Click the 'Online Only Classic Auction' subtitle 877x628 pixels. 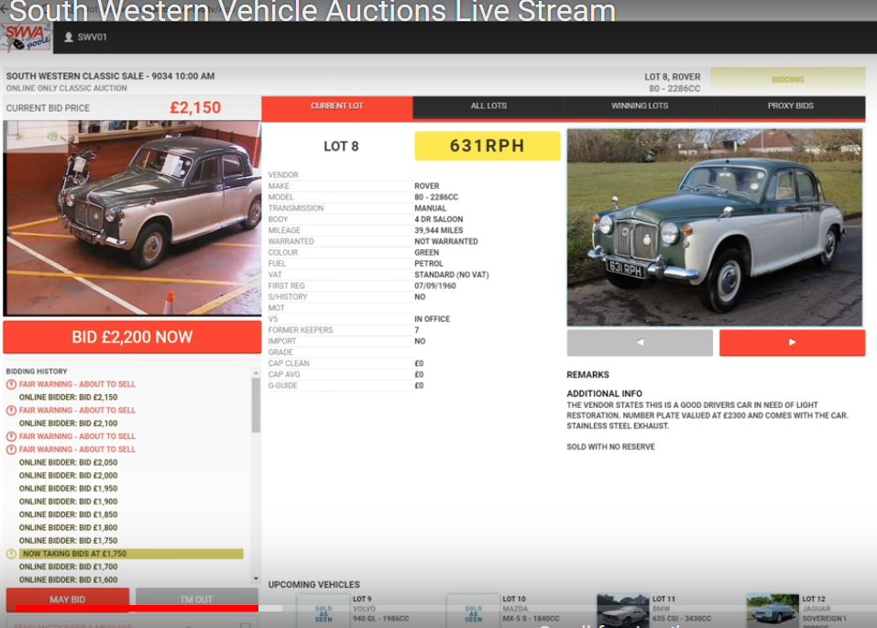67,88
